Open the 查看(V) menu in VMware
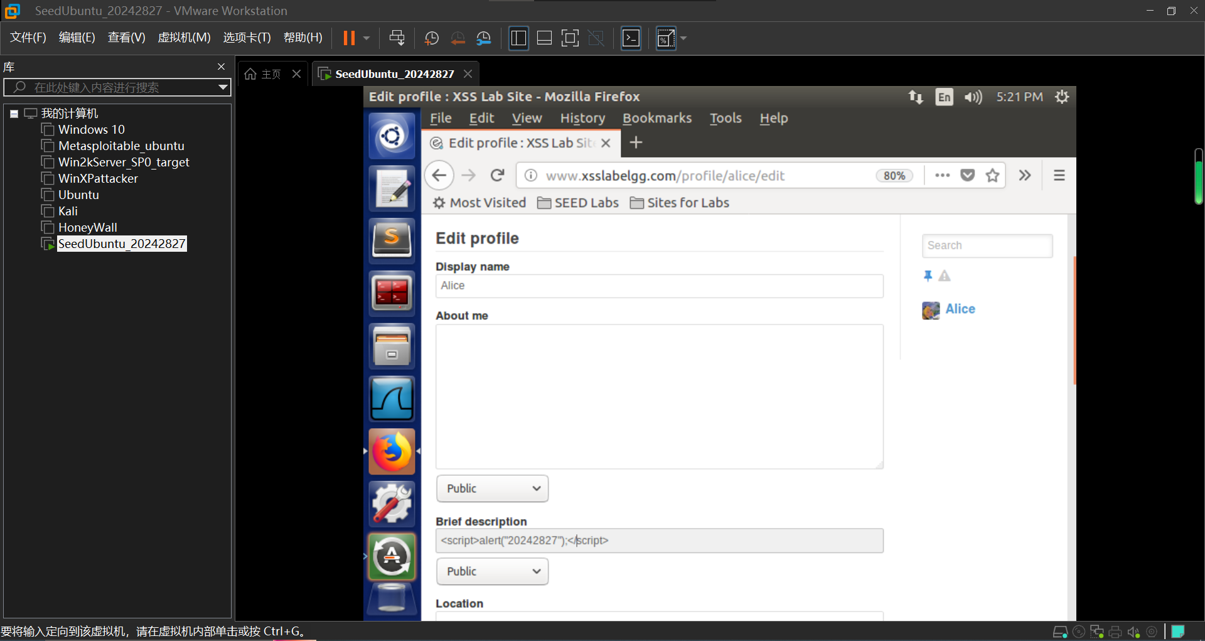Screen dimensions: 1205x641 coord(127,38)
